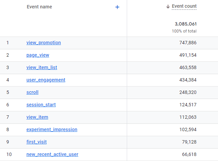Open the experiment_impression event link
Viewport: 218px width, 161px height.
click(x=52, y=129)
